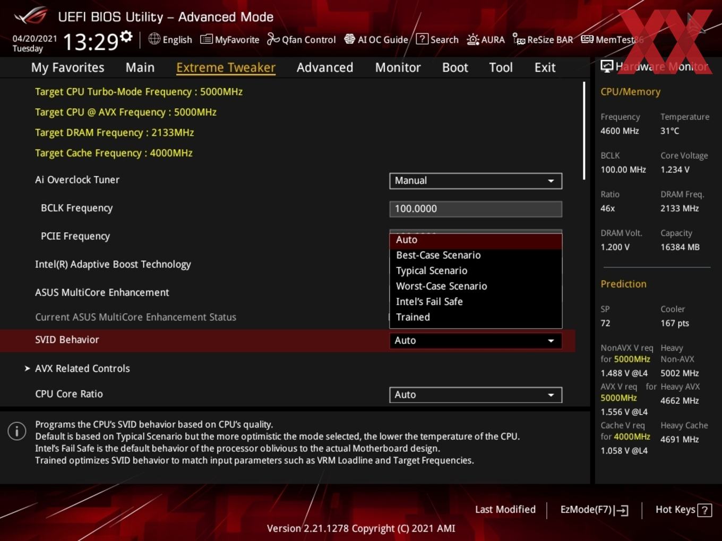Click Intel(R) Adaptive Boost Technology label
Screen dimensions: 722x541
[113, 264]
